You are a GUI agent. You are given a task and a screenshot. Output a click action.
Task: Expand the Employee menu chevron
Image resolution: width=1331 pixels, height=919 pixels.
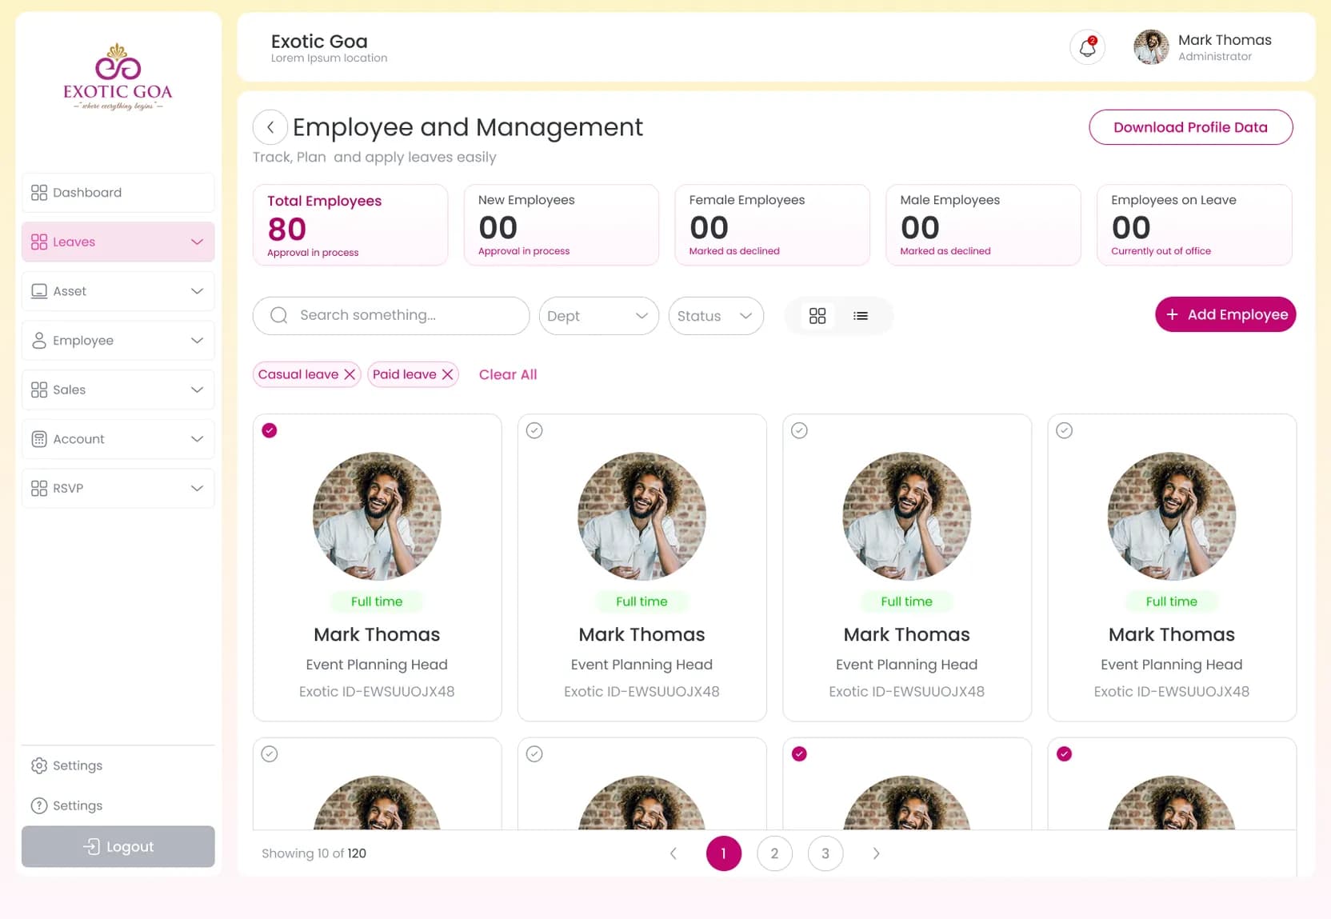tap(197, 341)
